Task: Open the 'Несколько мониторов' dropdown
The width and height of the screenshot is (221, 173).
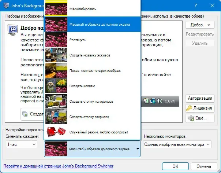Action: pos(177,144)
